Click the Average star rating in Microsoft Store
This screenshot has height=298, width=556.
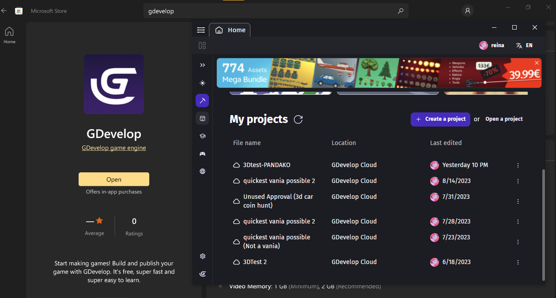(x=95, y=226)
